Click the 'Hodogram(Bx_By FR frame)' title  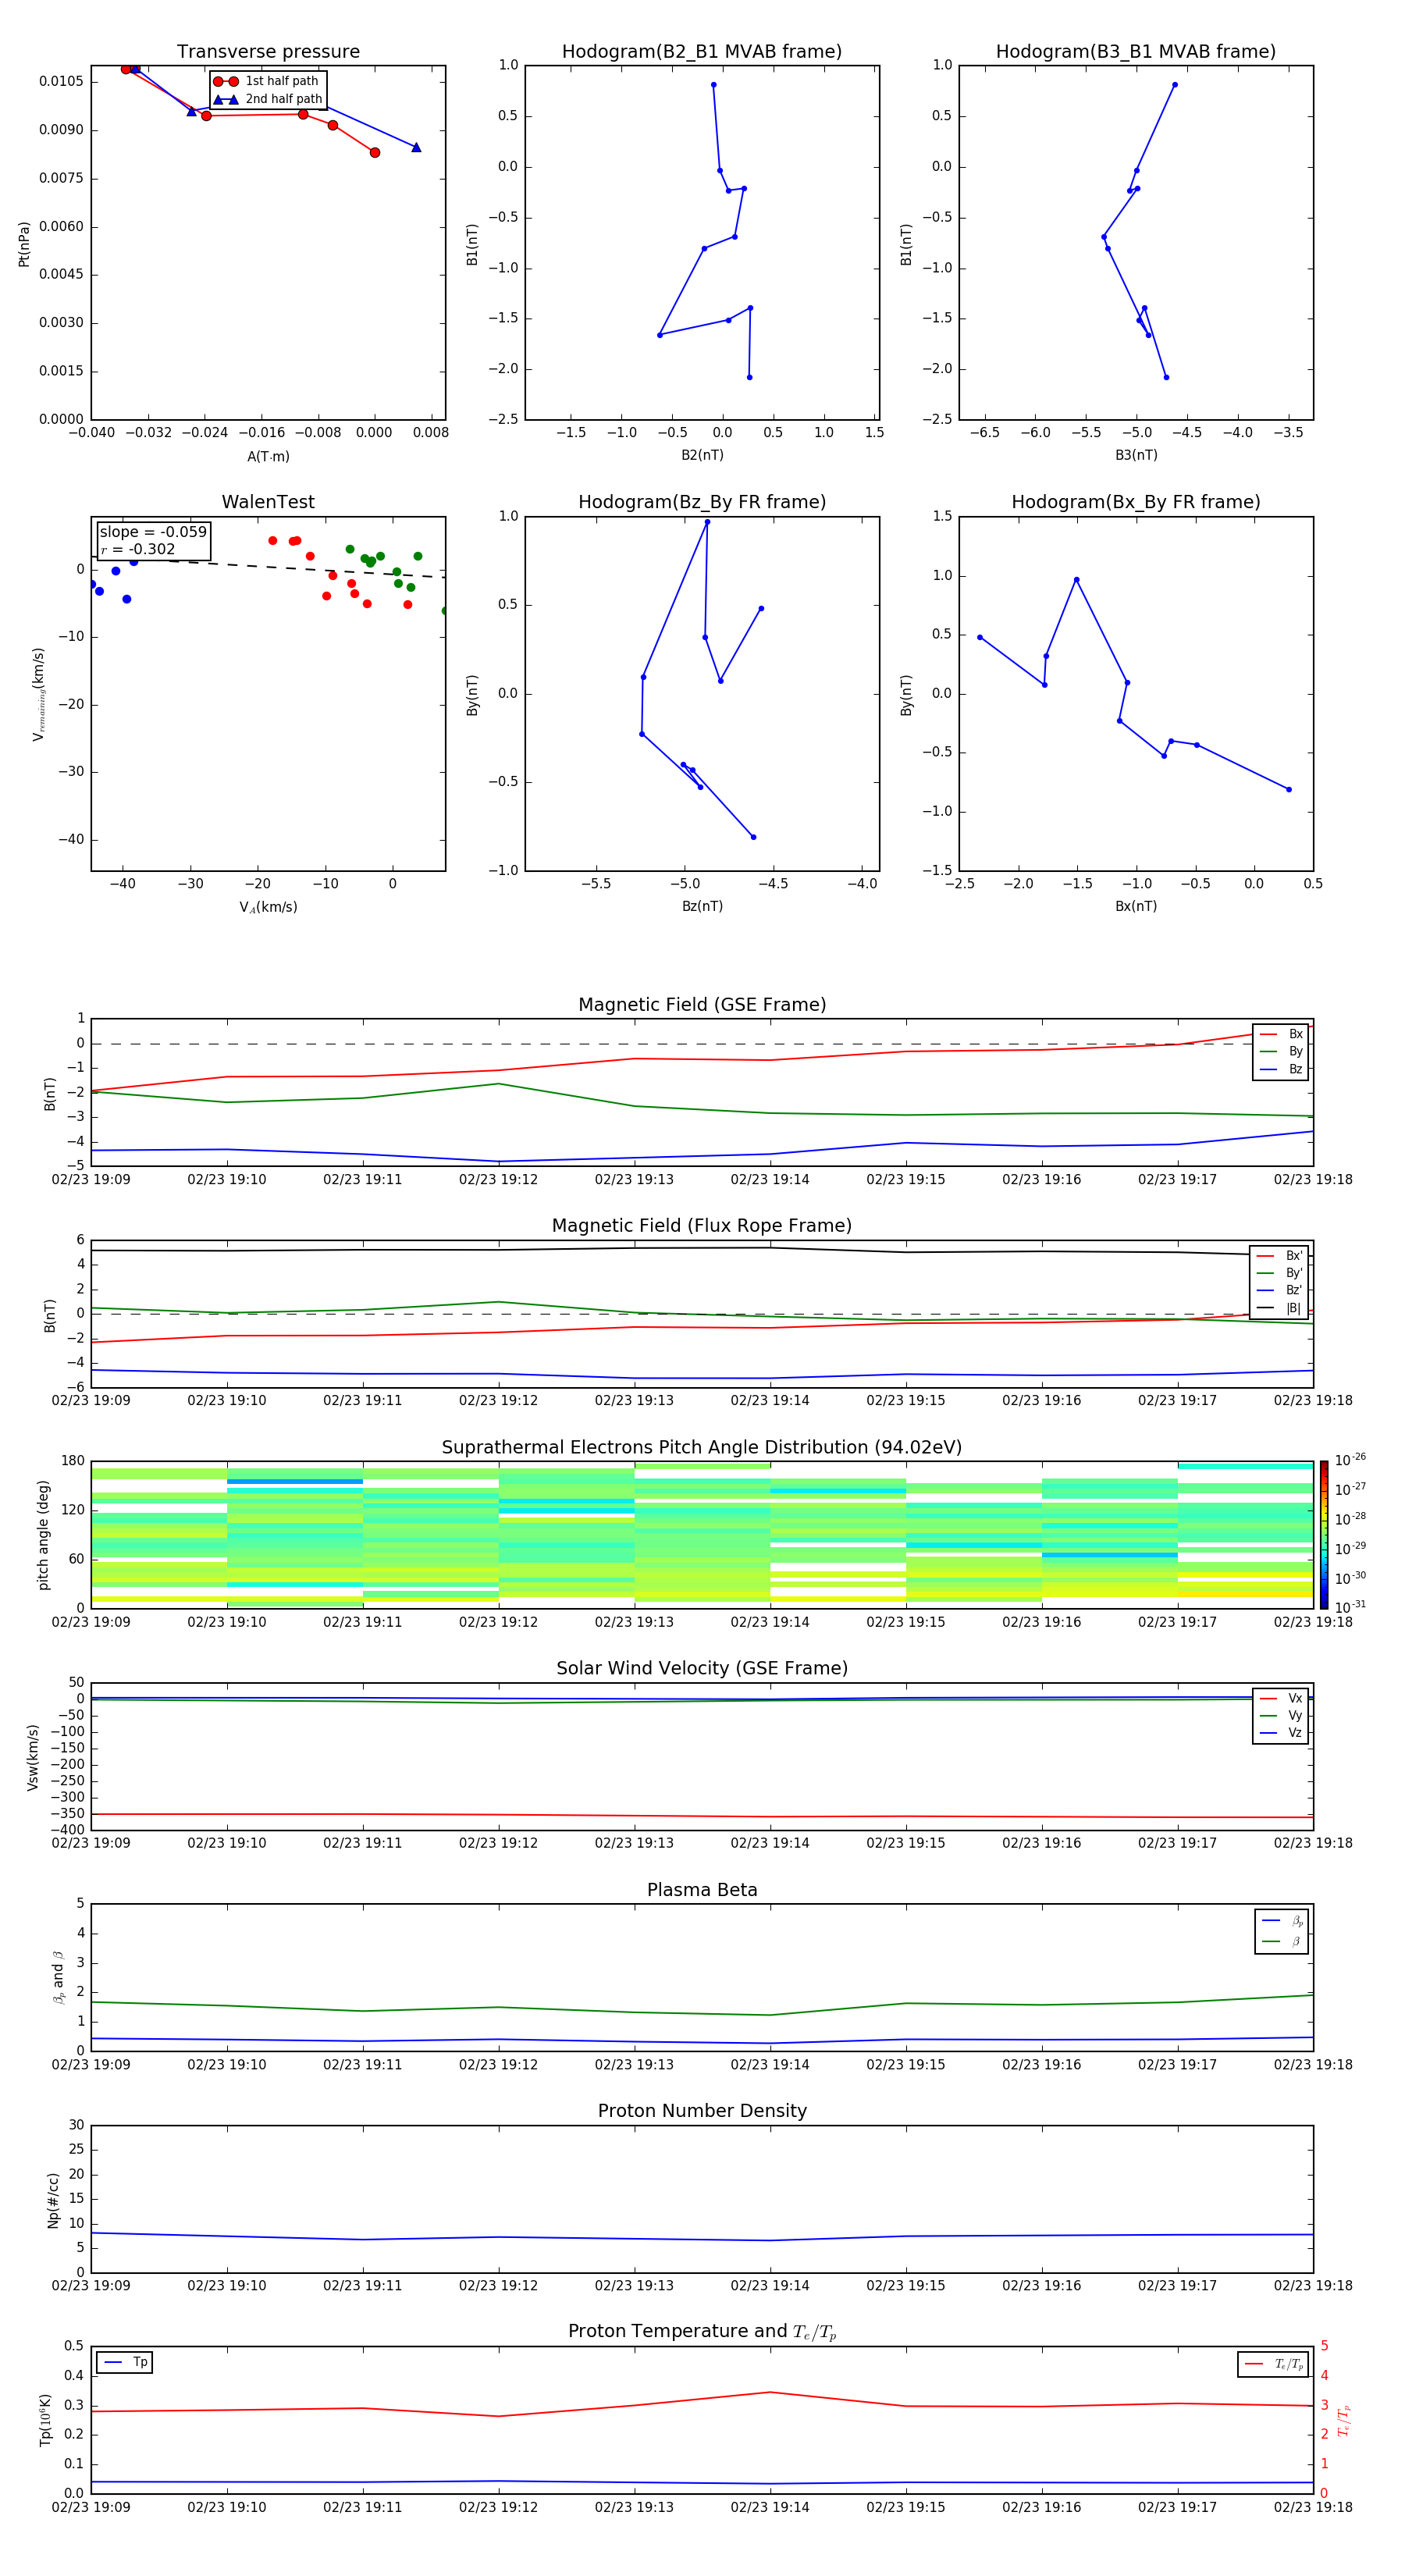tap(1136, 502)
